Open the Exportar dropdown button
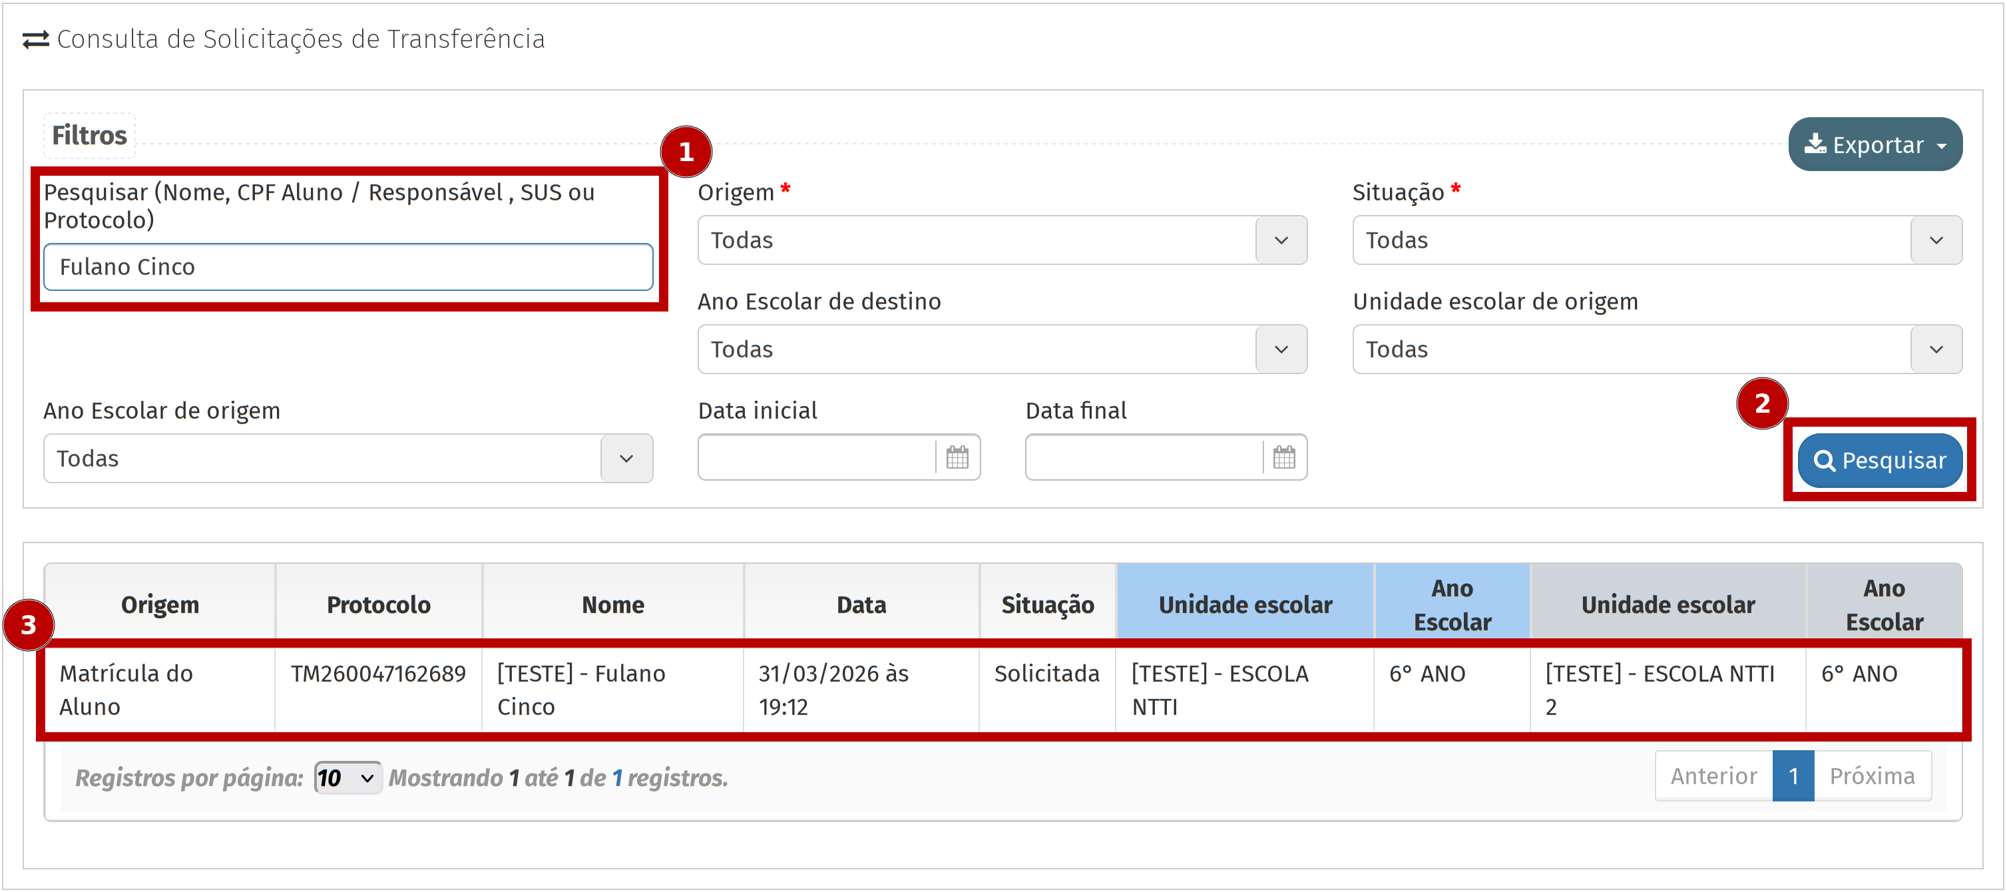This screenshot has width=2007, height=892. [x=1875, y=145]
